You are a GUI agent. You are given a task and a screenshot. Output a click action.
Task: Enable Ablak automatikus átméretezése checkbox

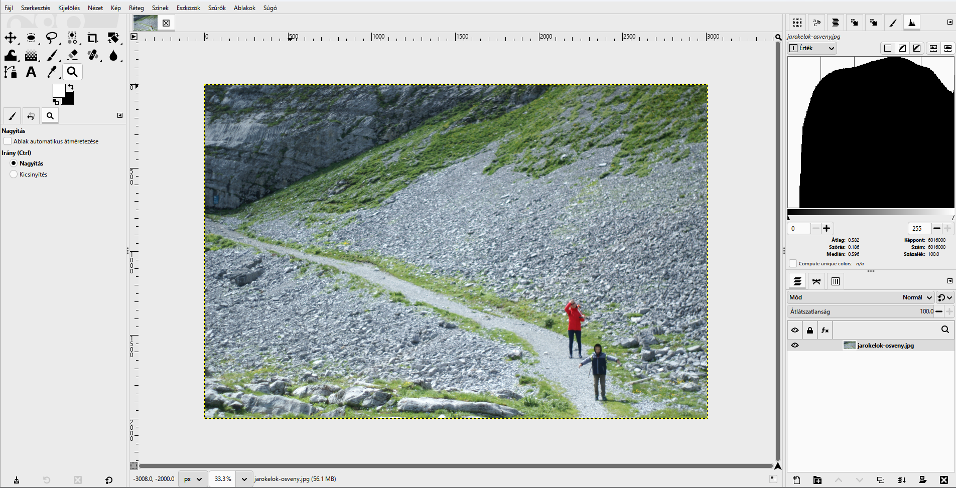coord(8,141)
